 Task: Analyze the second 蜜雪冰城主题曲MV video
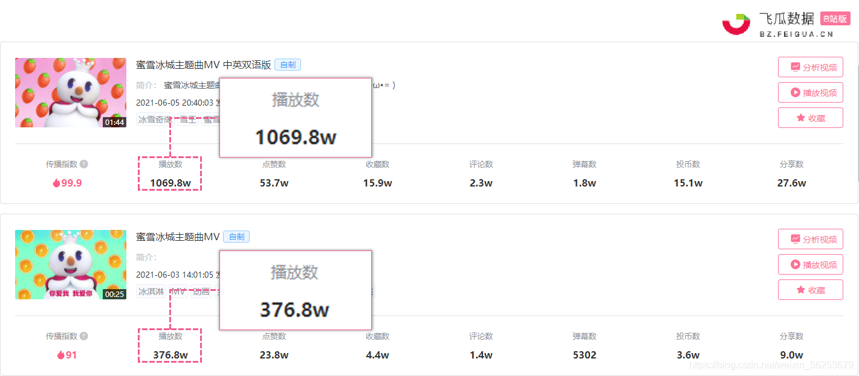click(810, 239)
